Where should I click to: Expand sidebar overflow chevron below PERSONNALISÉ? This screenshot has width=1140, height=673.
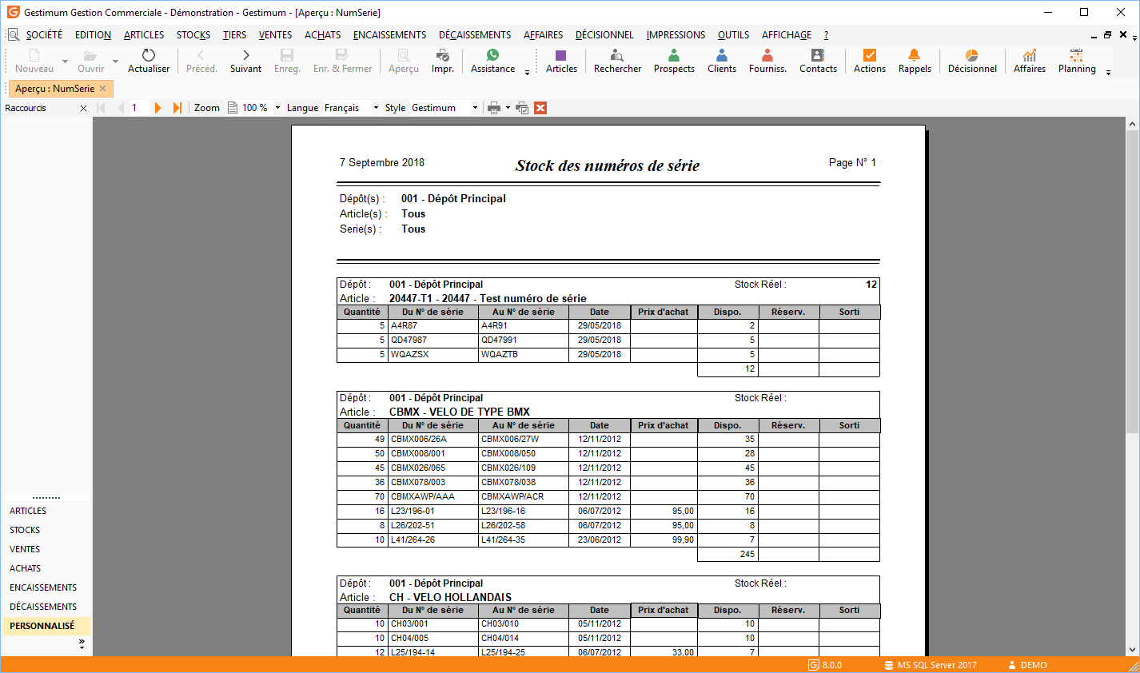tap(82, 643)
